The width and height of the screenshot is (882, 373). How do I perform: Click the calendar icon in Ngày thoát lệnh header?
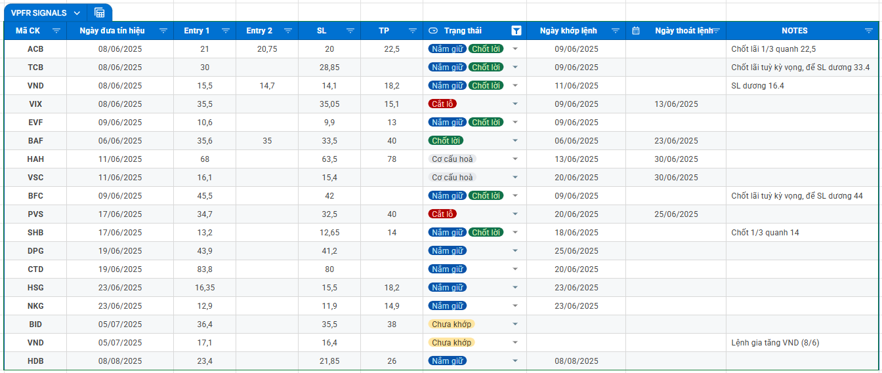[636, 31]
